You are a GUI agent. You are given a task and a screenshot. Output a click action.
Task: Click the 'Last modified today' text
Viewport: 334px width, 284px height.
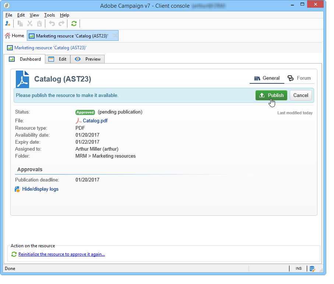tap(295, 113)
